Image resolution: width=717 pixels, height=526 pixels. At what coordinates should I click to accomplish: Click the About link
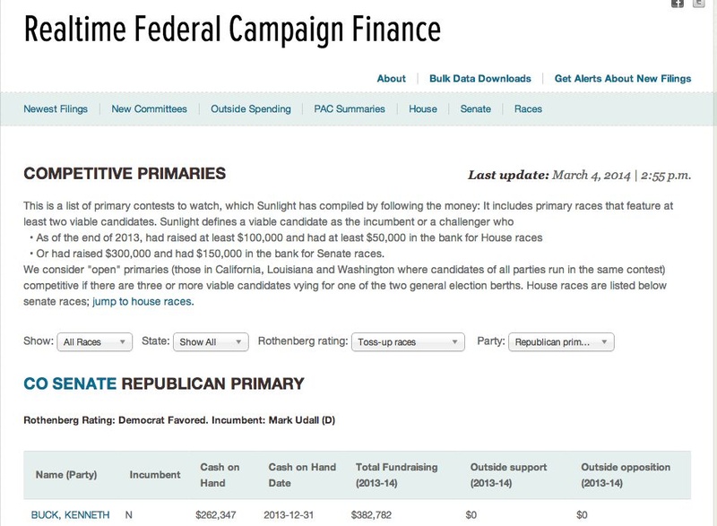point(391,79)
